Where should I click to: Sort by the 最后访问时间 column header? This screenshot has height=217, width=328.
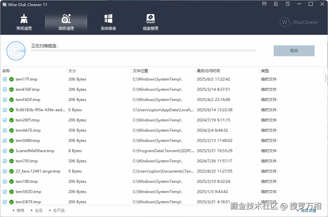[208, 71]
